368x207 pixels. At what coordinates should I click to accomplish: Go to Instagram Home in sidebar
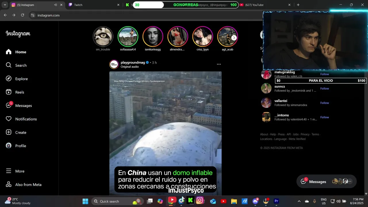[x=16, y=52]
